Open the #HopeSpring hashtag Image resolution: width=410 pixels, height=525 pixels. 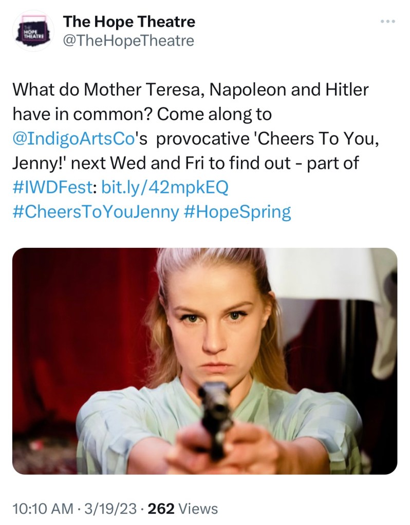237,211
